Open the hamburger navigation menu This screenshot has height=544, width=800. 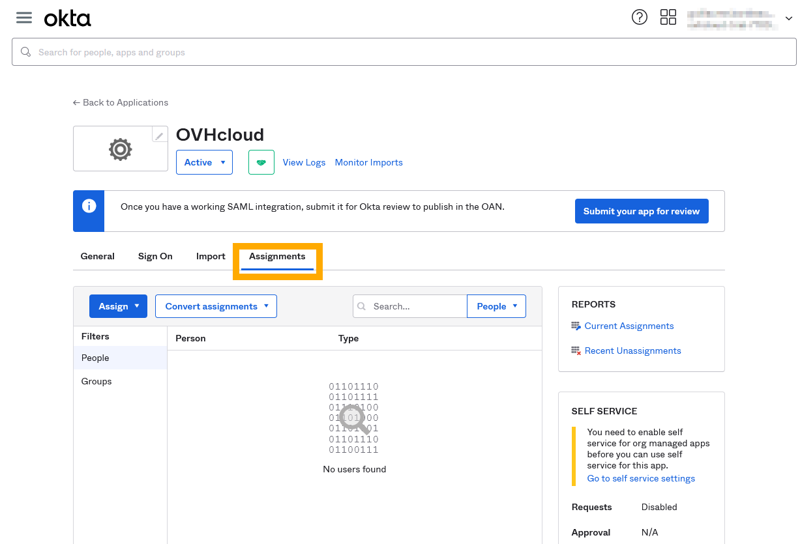click(x=24, y=18)
